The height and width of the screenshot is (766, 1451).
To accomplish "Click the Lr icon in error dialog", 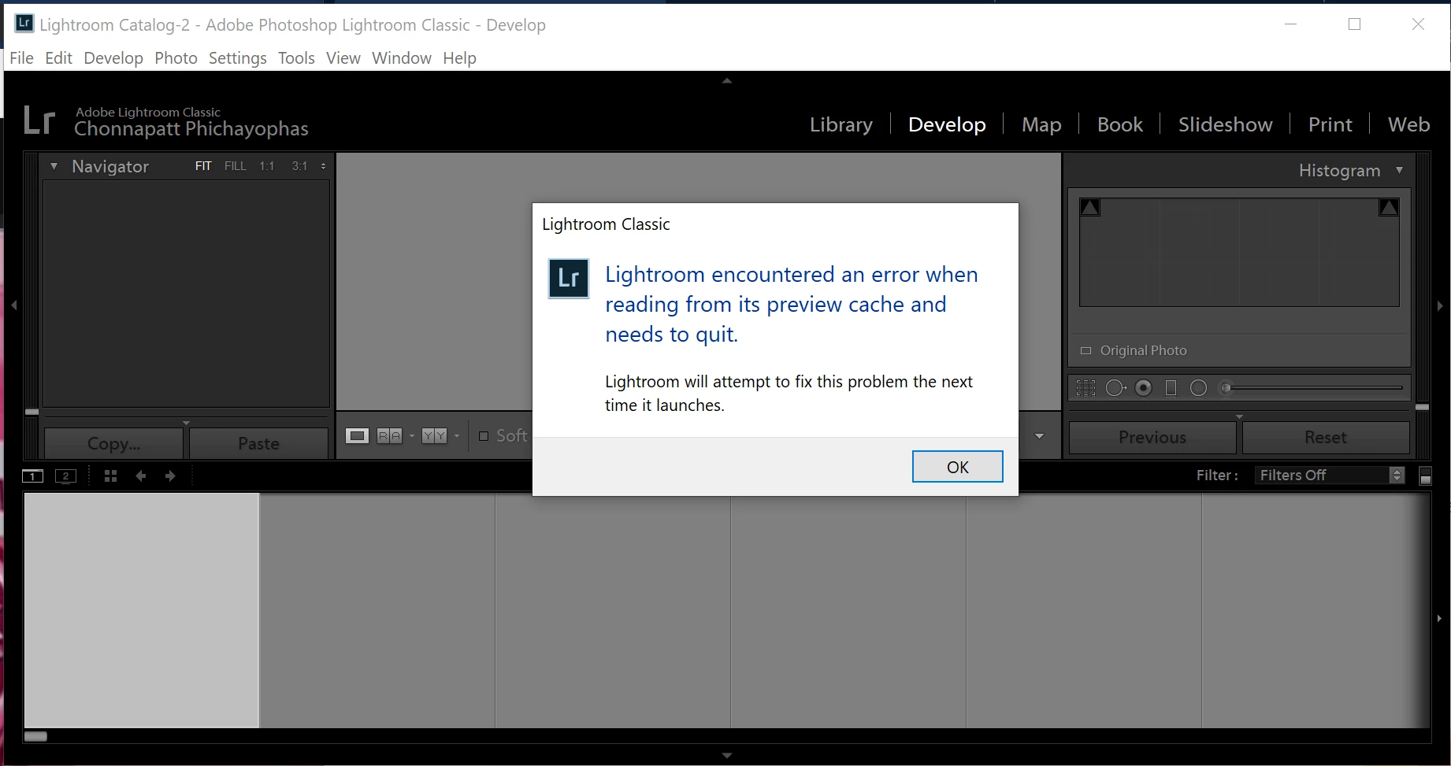I will point(569,279).
